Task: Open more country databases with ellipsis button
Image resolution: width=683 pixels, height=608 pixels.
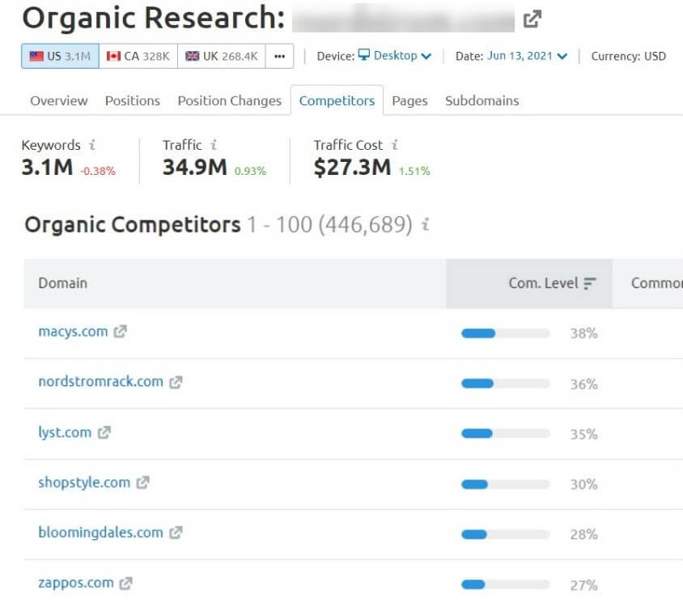Action: 280,56
